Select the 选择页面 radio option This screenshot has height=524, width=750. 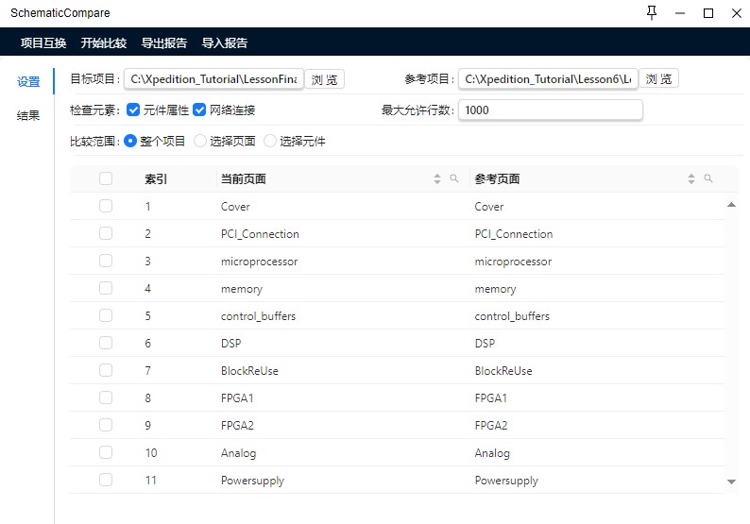coord(200,142)
